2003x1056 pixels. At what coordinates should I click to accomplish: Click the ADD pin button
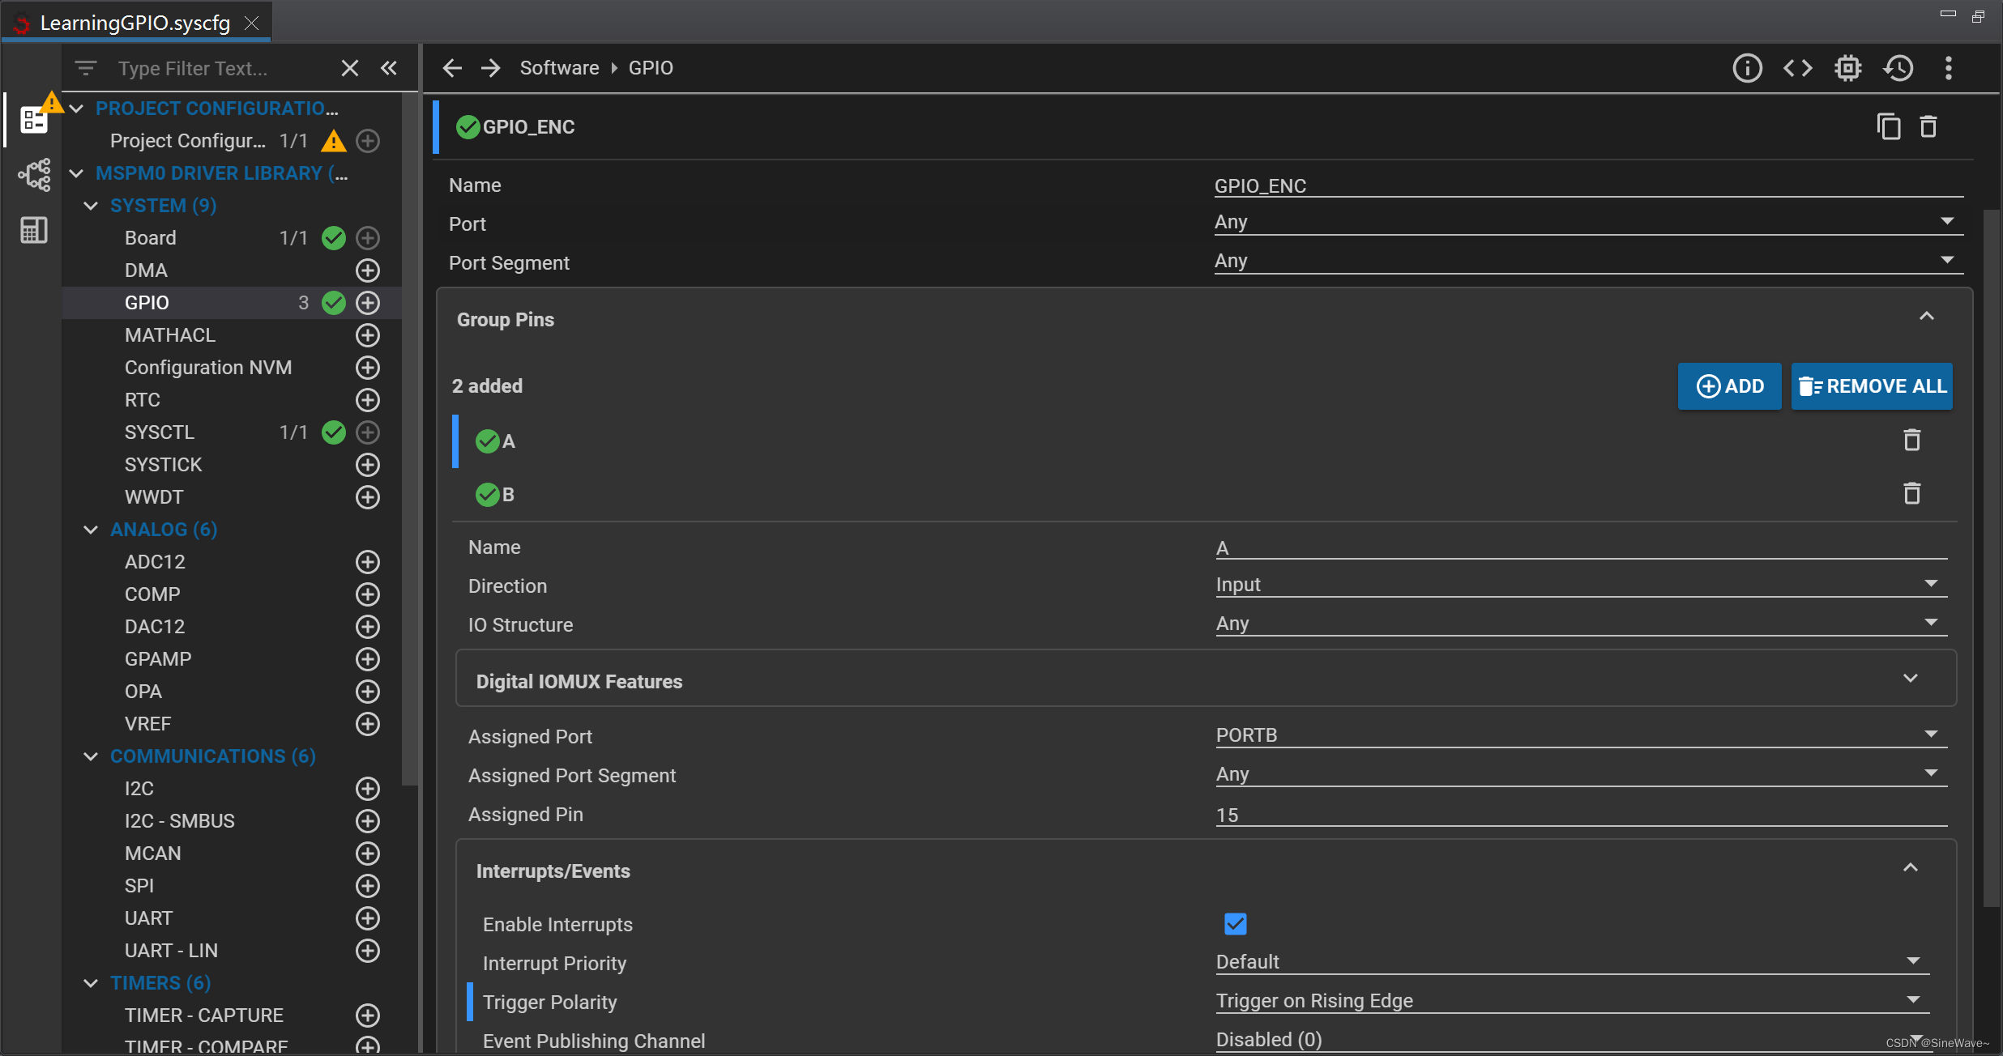(1729, 386)
